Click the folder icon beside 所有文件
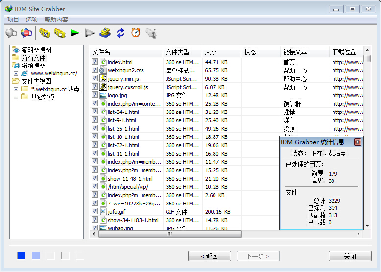Image resolution: width=381 pixels, height=272 pixels. (16, 58)
